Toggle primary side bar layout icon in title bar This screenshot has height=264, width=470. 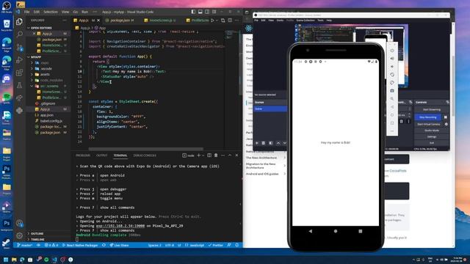pos(193,12)
